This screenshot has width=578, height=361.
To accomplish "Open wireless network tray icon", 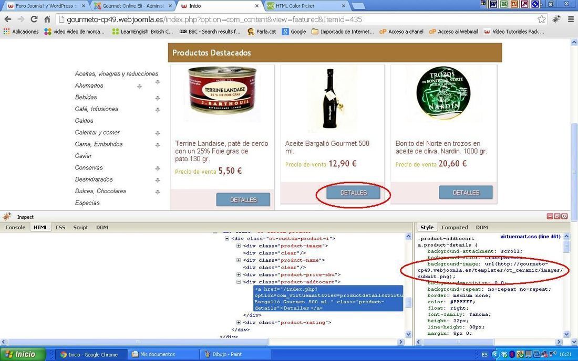I will (553, 354).
